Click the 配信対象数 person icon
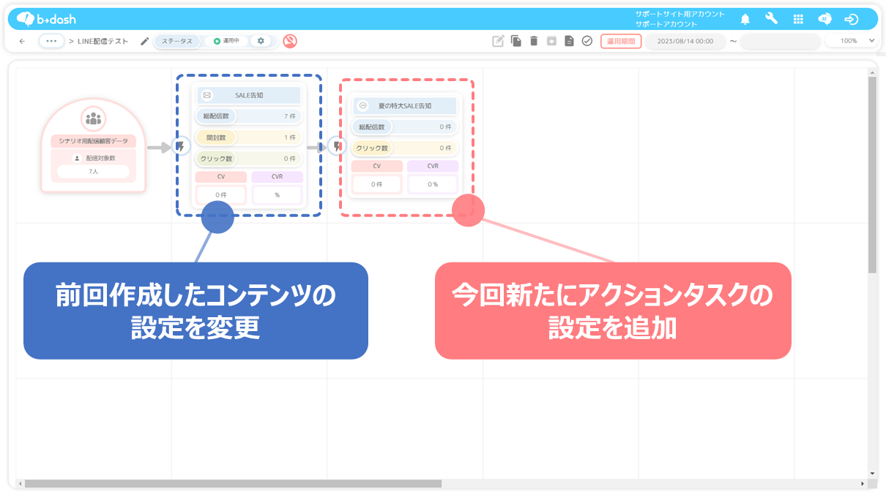 coord(76,158)
